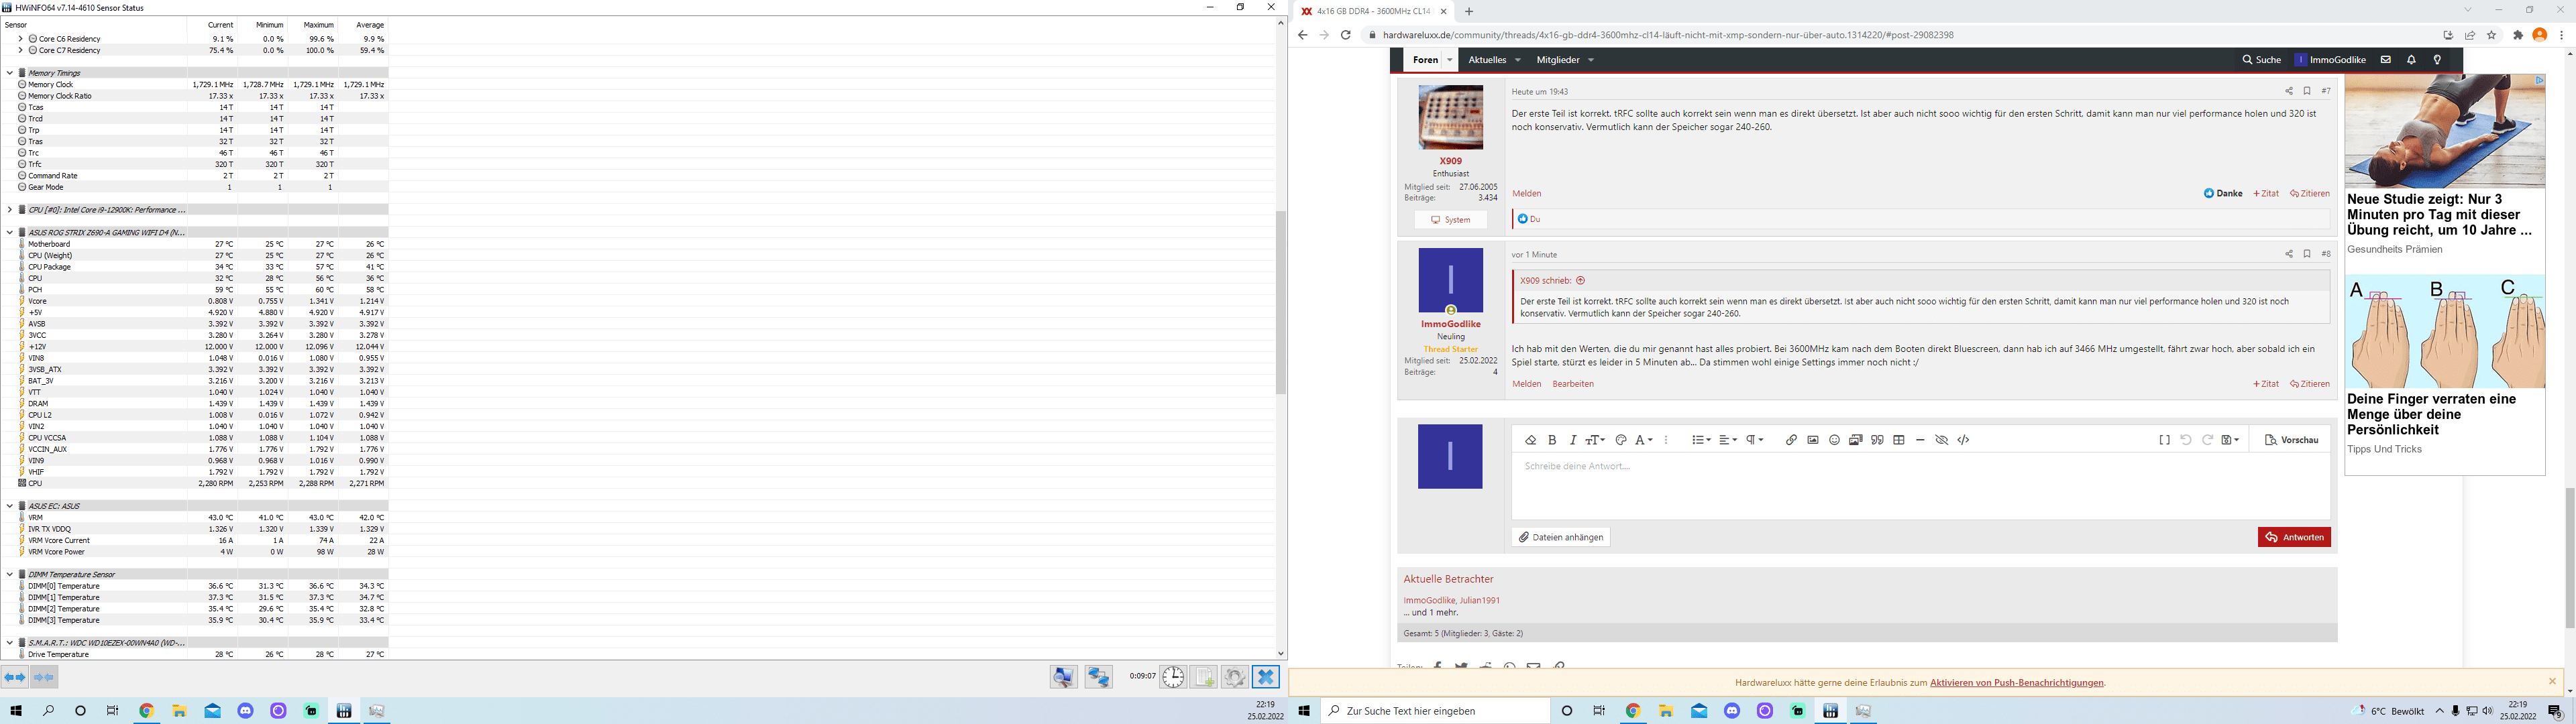Insert code block in editor

(x=1964, y=440)
